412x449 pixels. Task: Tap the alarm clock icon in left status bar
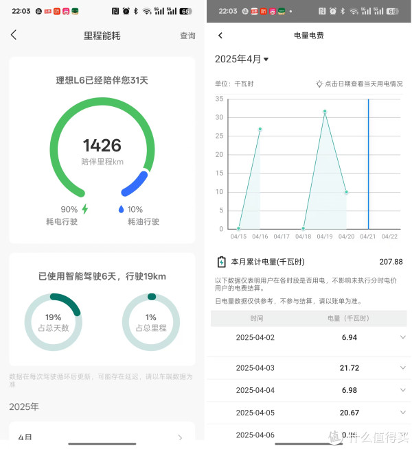[126, 11]
